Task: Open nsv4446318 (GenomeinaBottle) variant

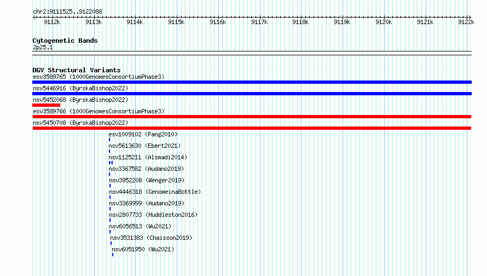Action: 155,192
